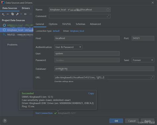Click the 'DBMS: KingbaseES (ver. 12.1)' line

pos(37,97)
